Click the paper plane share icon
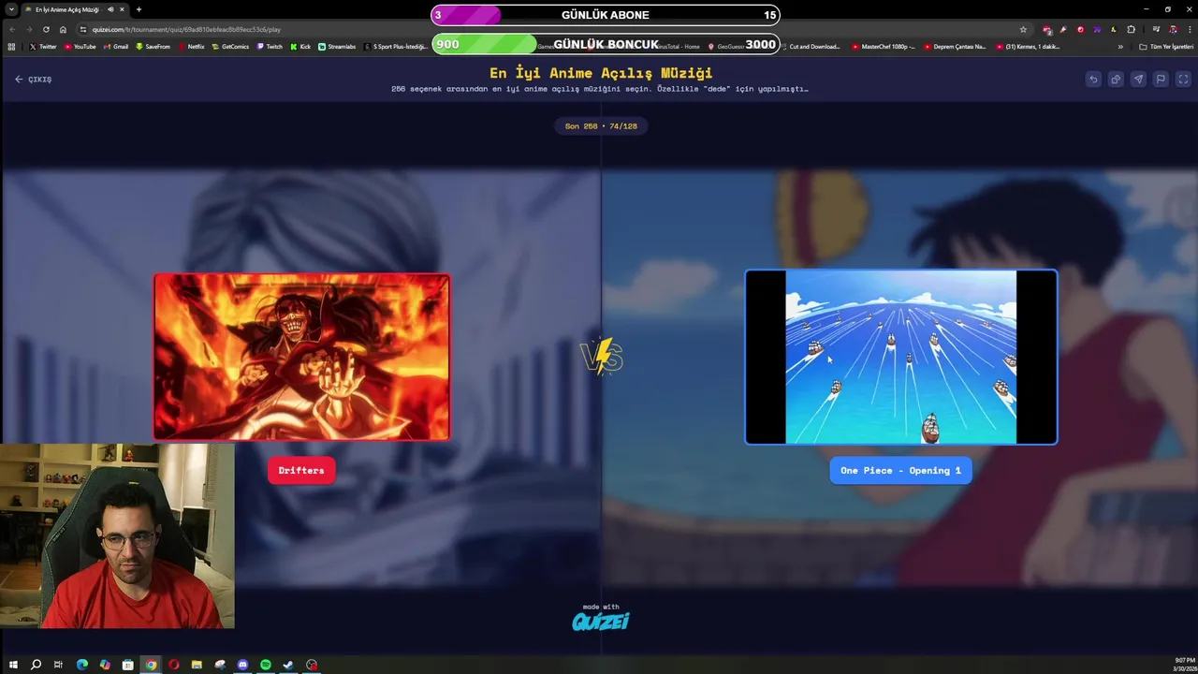Screen dimensions: 1198x674 (x=1138, y=80)
